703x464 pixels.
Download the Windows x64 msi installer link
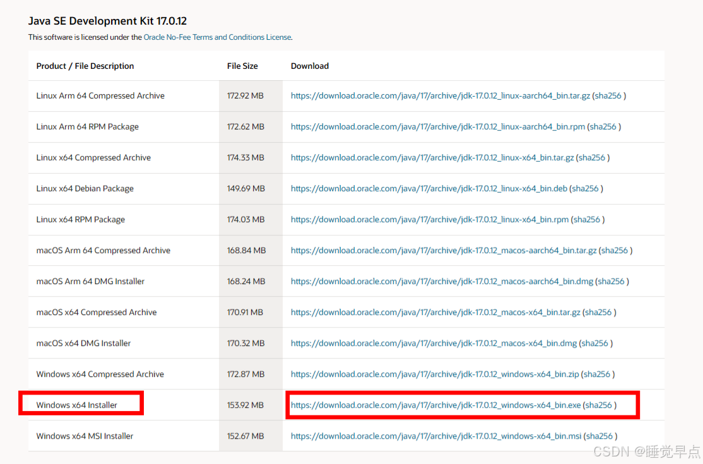point(436,436)
